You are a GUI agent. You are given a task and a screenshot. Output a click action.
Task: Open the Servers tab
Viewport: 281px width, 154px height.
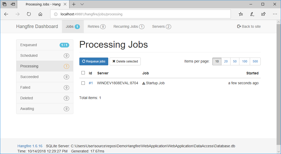162,26
